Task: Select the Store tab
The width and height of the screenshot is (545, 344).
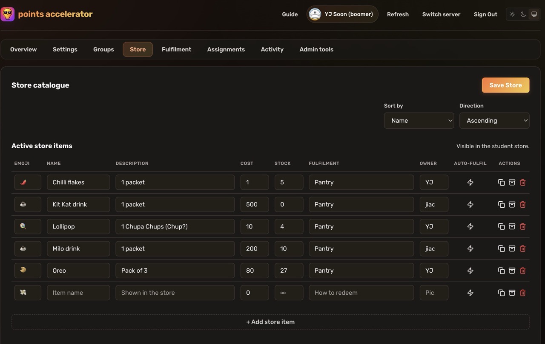Action: (138, 49)
